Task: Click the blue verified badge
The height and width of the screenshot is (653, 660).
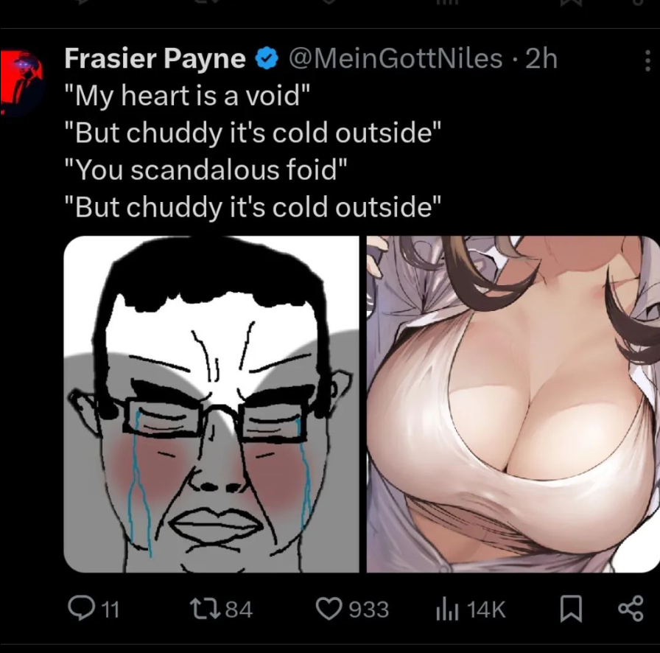Action: click(x=267, y=58)
